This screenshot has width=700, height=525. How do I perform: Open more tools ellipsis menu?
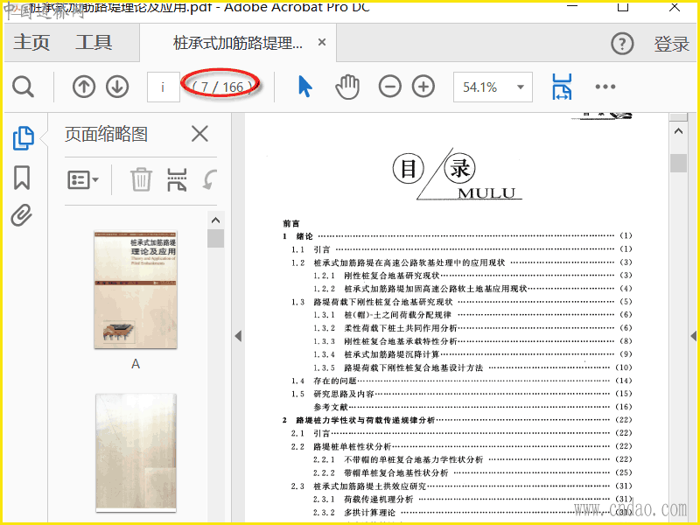605,87
